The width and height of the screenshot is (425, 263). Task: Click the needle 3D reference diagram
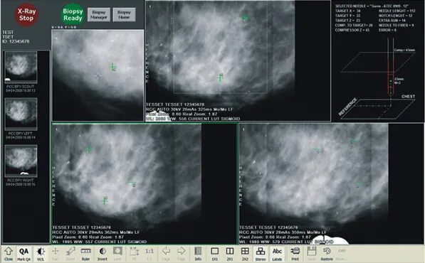(378, 78)
